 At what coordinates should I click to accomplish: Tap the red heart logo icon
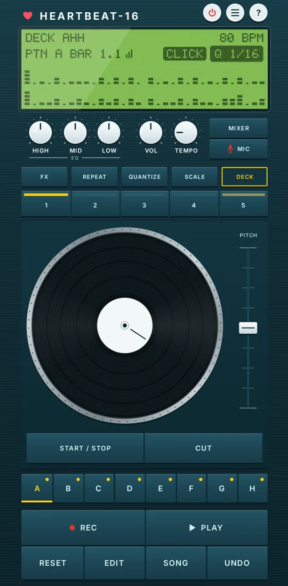[x=28, y=15]
